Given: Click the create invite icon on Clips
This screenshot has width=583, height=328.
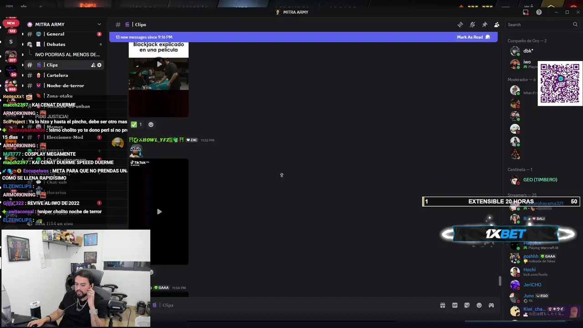Looking at the screenshot, I should (93, 65).
